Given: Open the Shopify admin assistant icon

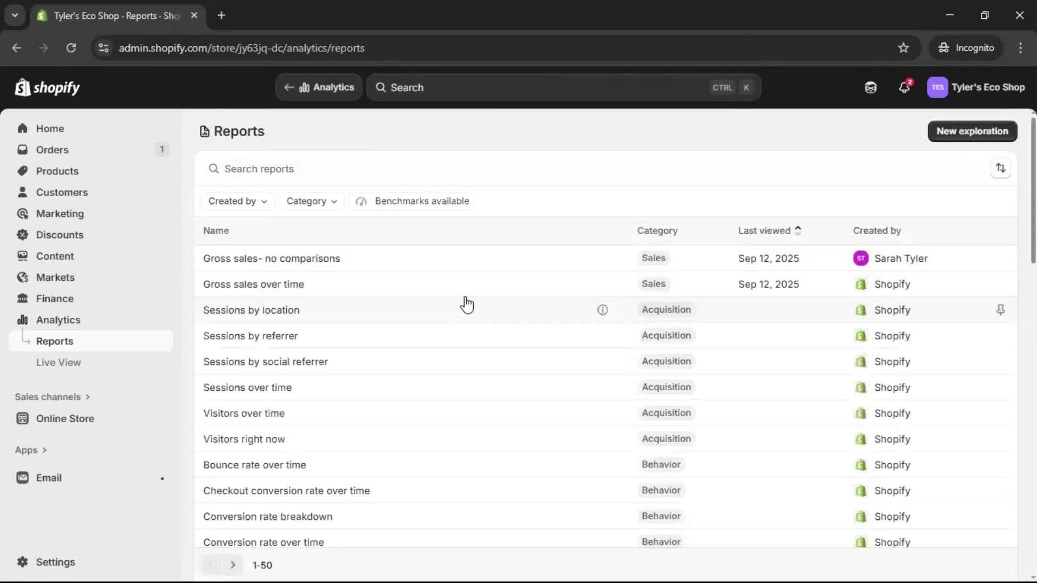Looking at the screenshot, I should 871,87.
